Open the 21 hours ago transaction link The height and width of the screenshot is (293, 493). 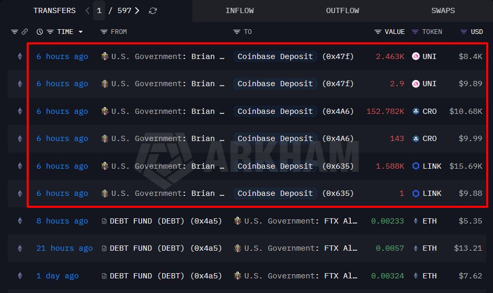(x=64, y=249)
